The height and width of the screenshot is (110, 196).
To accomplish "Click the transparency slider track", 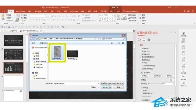I will (x=155, y=84).
